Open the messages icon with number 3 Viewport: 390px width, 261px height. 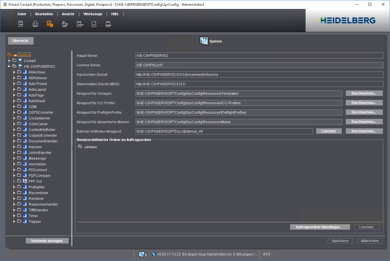click(x=142, y=254)
